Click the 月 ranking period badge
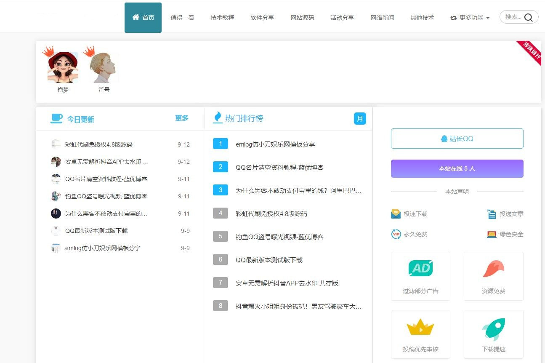545x363 pixels. (360, 118)
